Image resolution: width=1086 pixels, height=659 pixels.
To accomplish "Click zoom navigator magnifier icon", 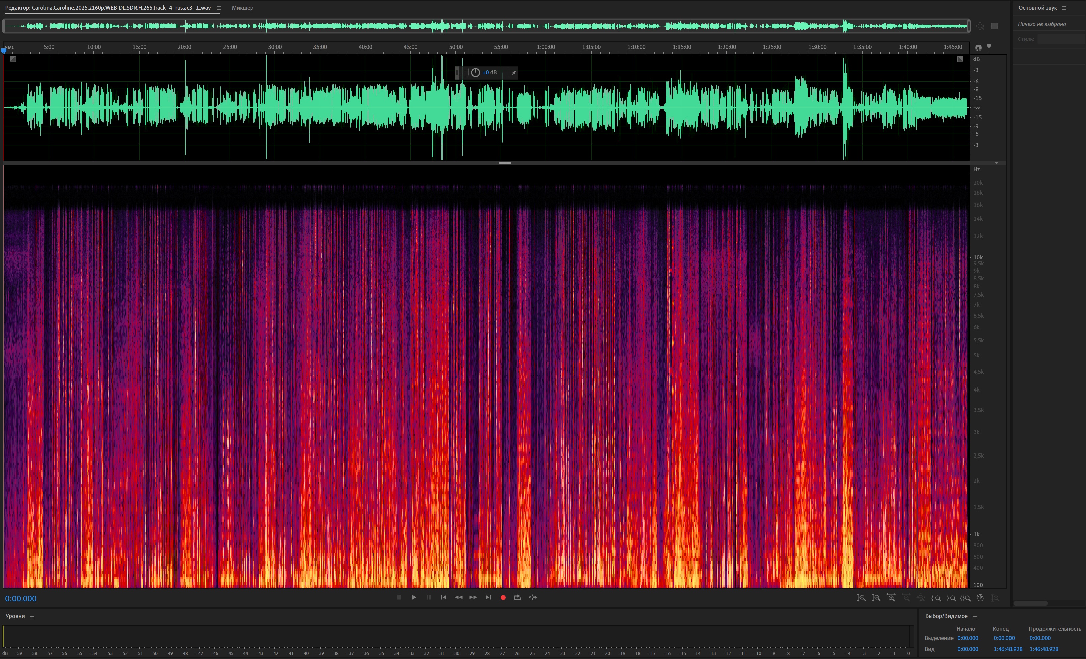I will [x=980, y=26].
